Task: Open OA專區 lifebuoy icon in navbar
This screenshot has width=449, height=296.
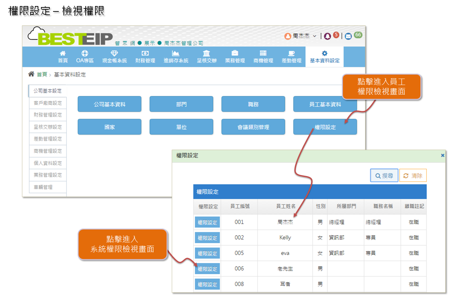Action: coord(85,53)
